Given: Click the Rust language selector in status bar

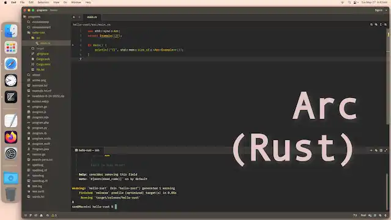Looking at the screenshot, I should 364,215.
